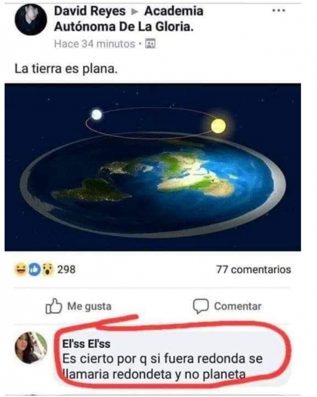The image size is (317, 397).
Task: Click the blue Like reaction icon
Action: (x=34, y=270)
